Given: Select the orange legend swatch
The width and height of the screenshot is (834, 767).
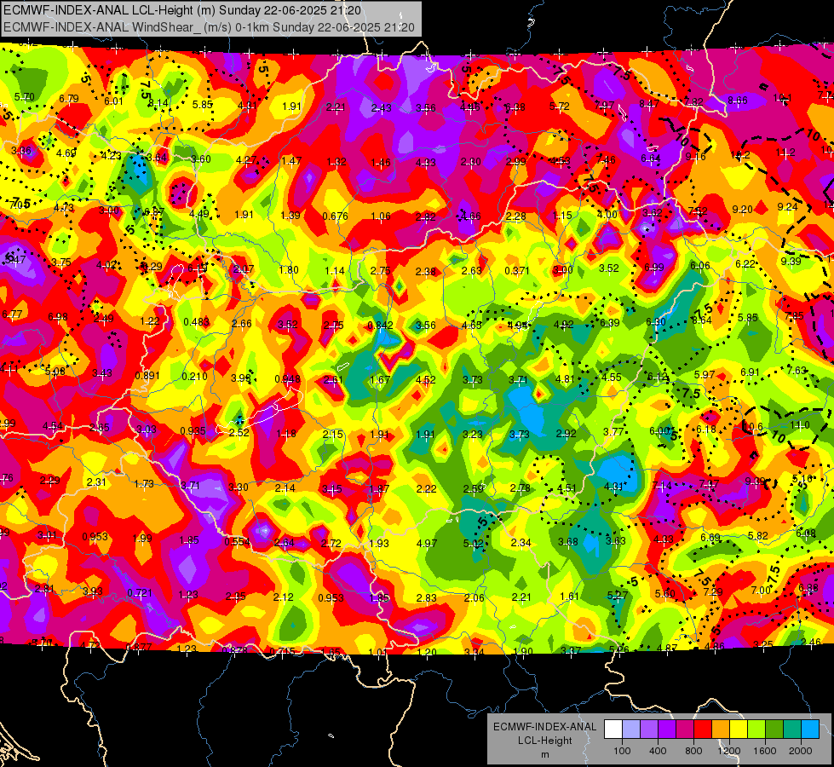Looking at the screenshot, I should (x=721, y=730).
